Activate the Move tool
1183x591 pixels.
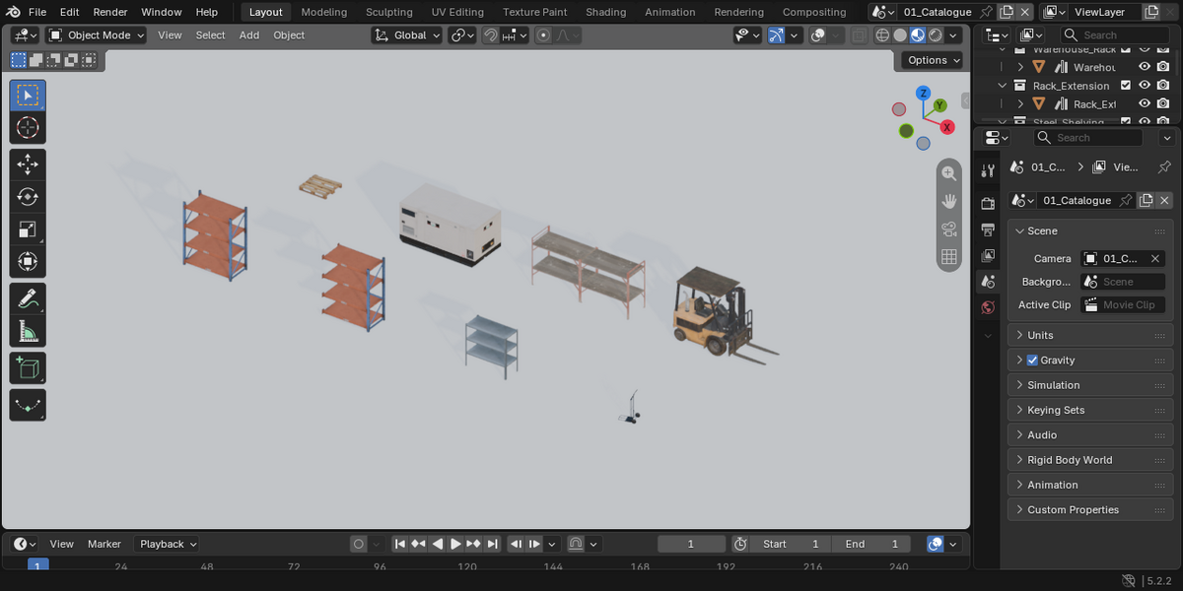(28, 164)
